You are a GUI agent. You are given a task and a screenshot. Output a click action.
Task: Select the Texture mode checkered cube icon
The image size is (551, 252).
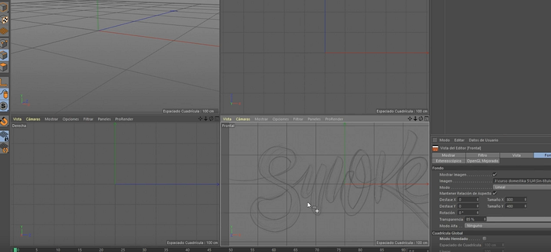(4, 19)
